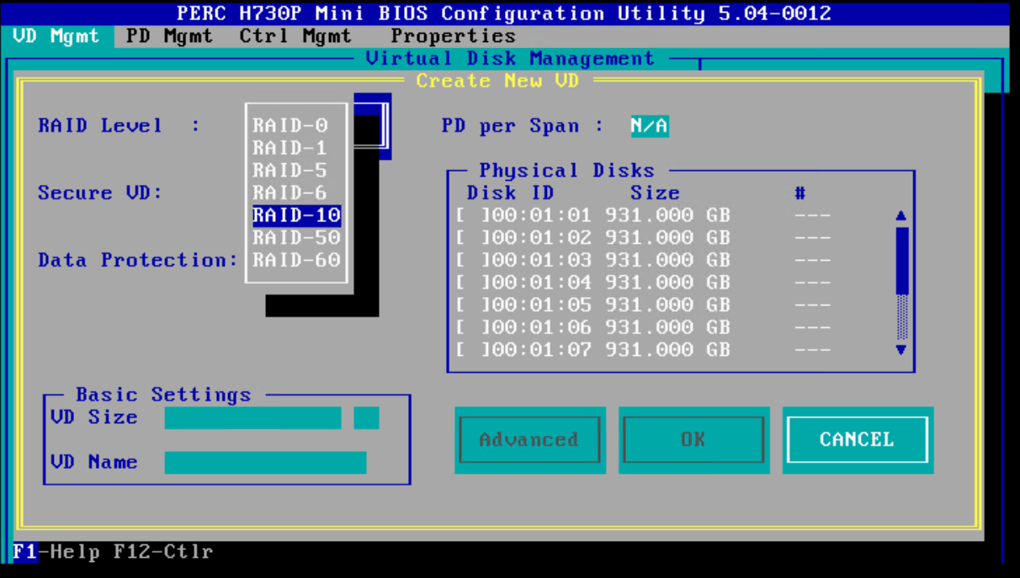
Task: Click the # column header
Action: (x=800, y=194)
